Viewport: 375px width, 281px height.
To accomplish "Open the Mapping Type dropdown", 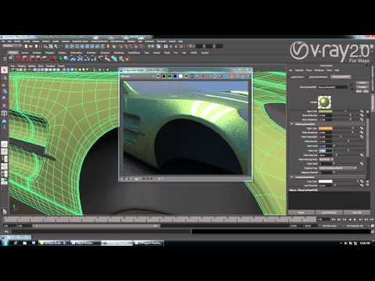I will 337,168.
